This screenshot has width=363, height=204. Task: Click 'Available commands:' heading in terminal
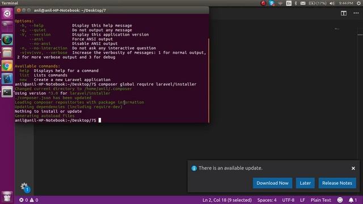click(37, 66)
